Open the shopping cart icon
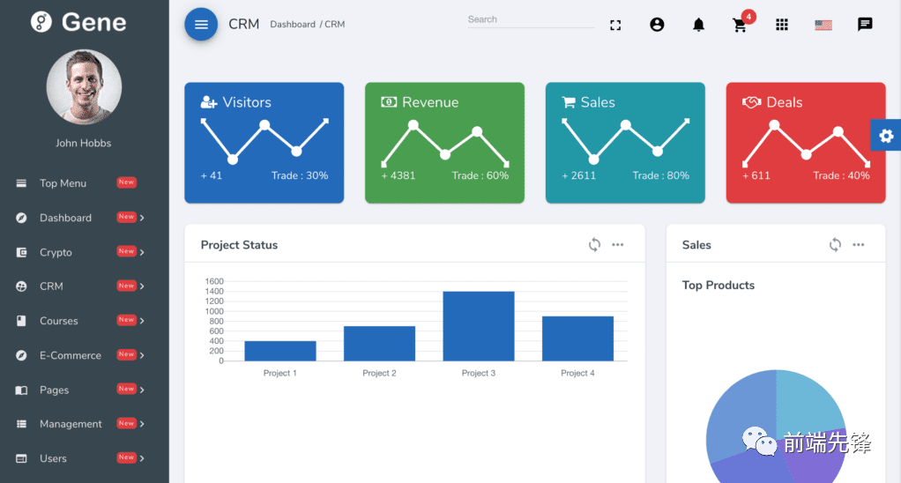Image resolution: width=901 pixels, height=483 pixels. 740,26
